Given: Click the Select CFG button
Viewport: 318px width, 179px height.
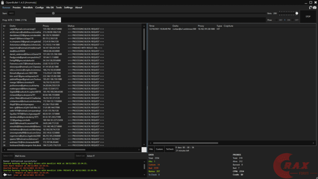Looking at the screenshot, I should (x=8, y=156).
